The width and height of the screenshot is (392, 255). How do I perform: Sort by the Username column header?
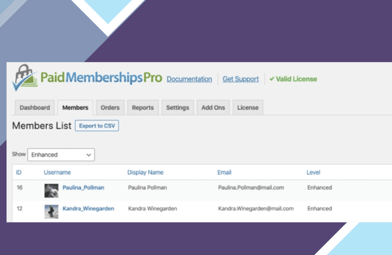tap(57, 172)
